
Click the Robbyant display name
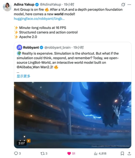tap(31, 47)
